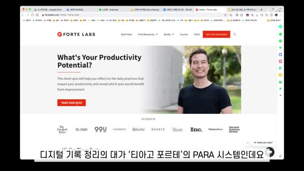
Task: Click the light-blue document icon in sidebar
Action: 280,68
